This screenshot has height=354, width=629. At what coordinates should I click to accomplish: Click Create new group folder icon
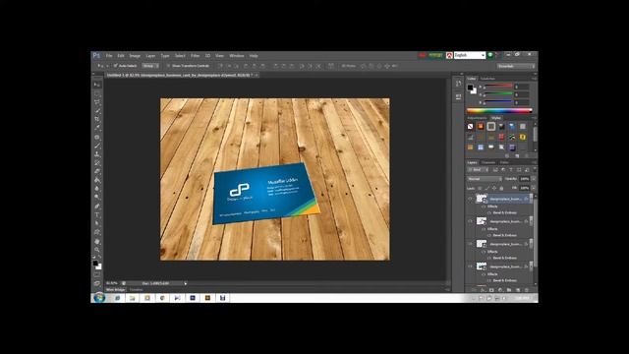tap(509, 290)
